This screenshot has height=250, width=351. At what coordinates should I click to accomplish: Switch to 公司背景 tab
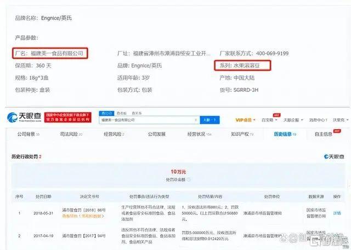[29, 134]
